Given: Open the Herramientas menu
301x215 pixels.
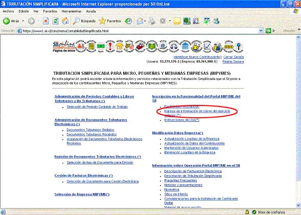Looking at the screenshot, I should [x=72, y=11].
